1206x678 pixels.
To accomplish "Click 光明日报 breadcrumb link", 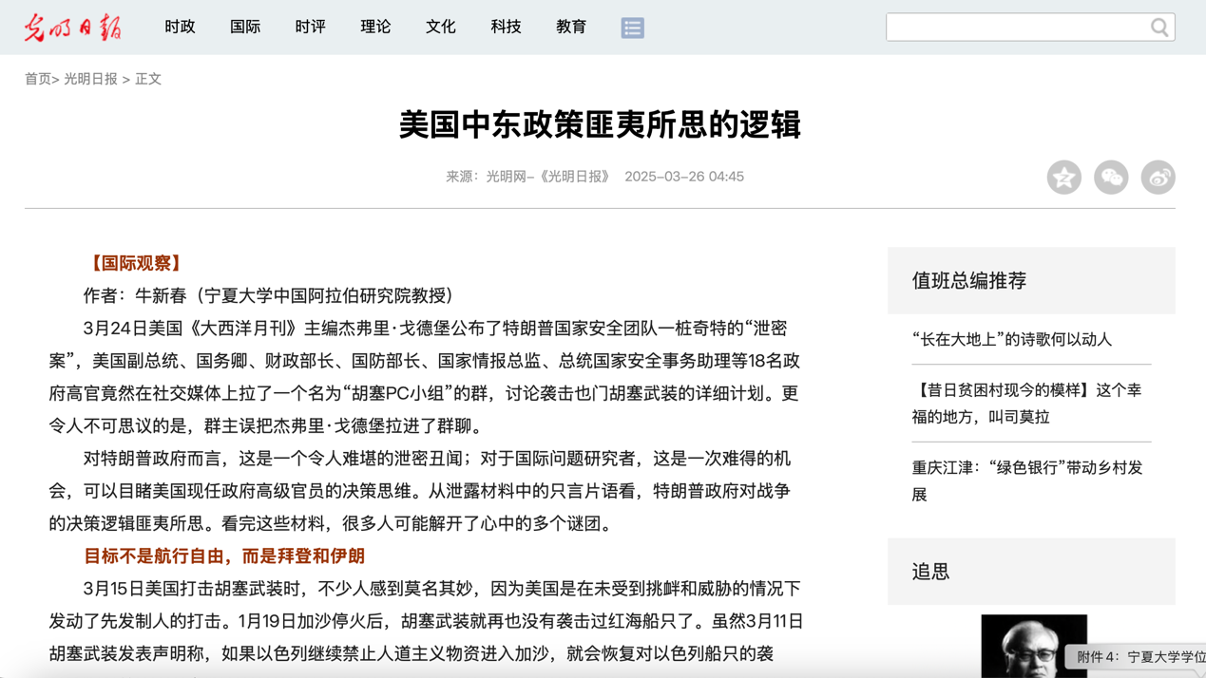I will tap(90, 79).
